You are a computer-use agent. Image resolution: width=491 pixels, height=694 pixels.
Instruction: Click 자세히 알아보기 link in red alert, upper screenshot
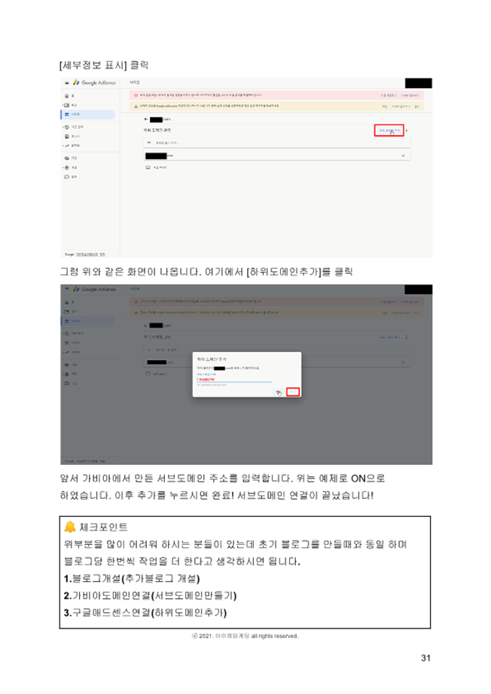pyautogui.click(x=410, y=95)
